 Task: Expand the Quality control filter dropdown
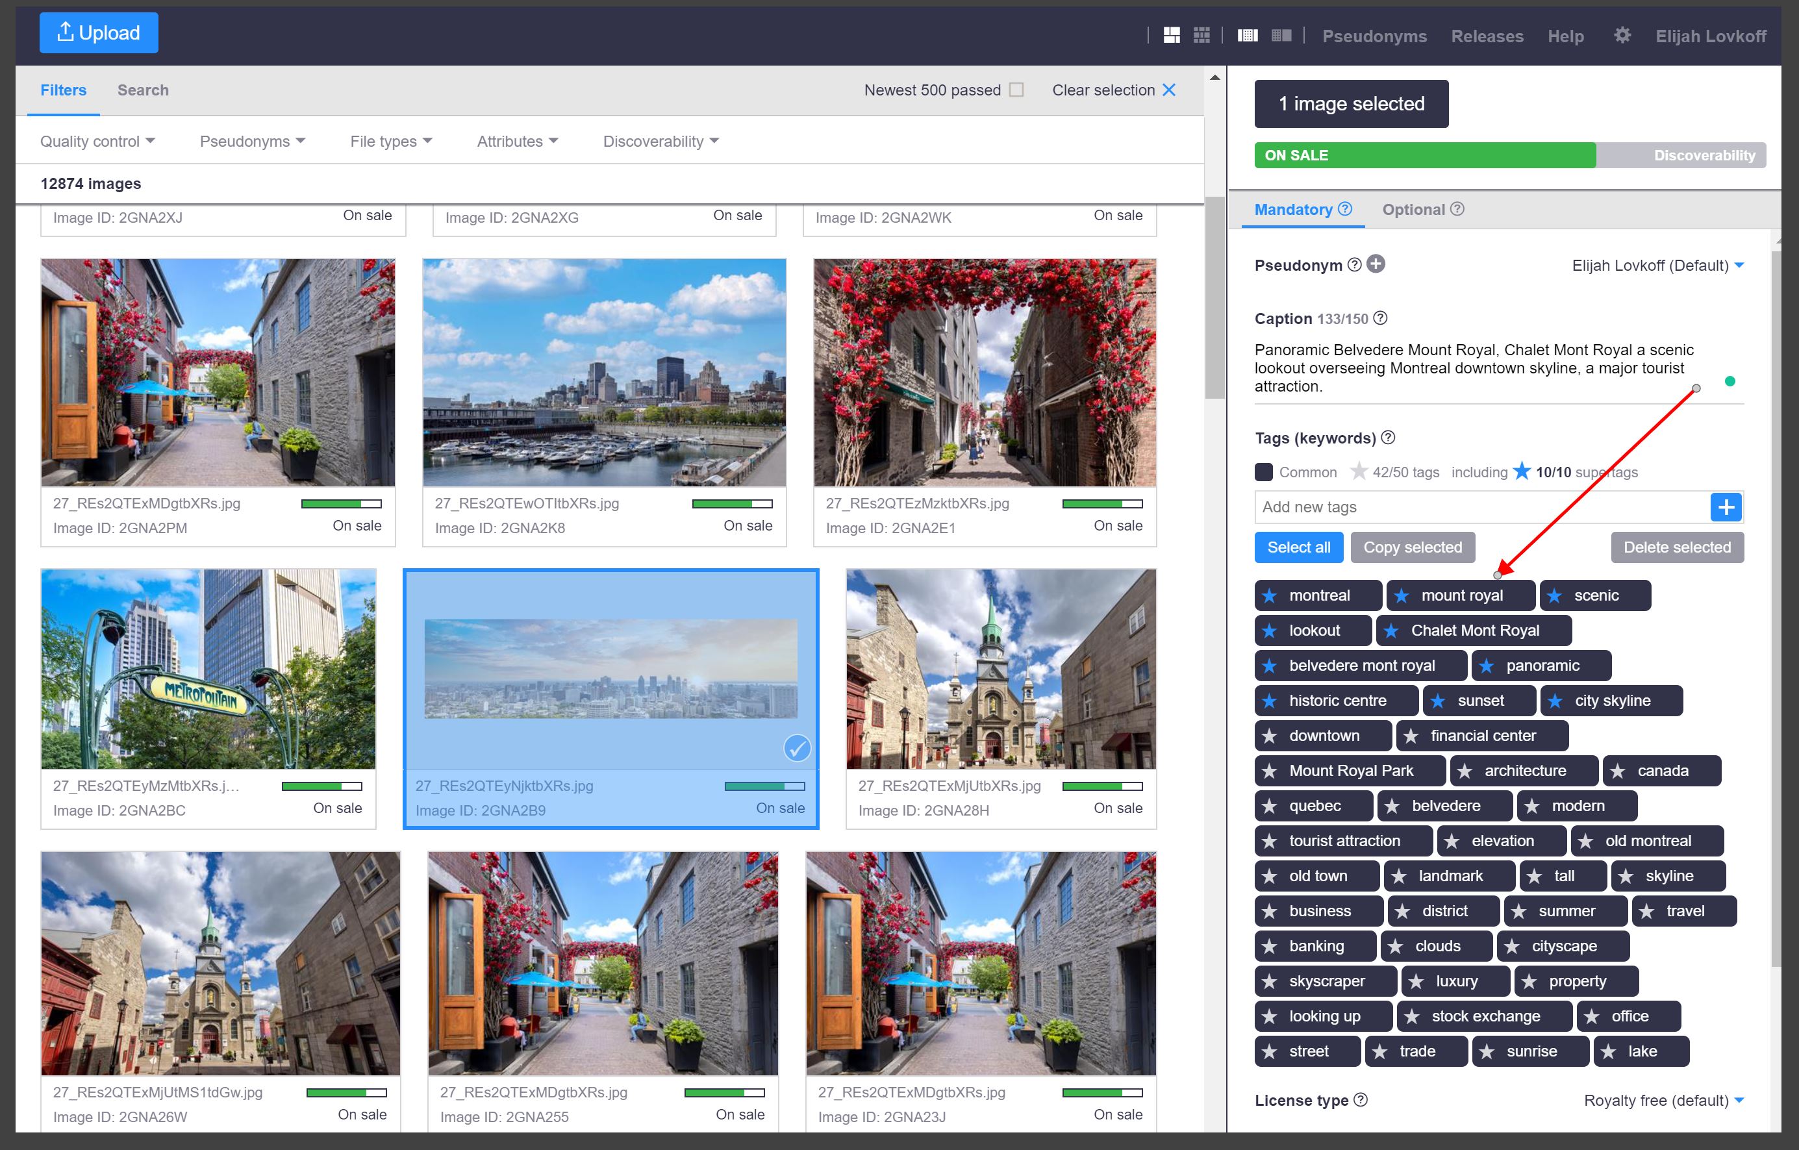[x=98, y=140]
